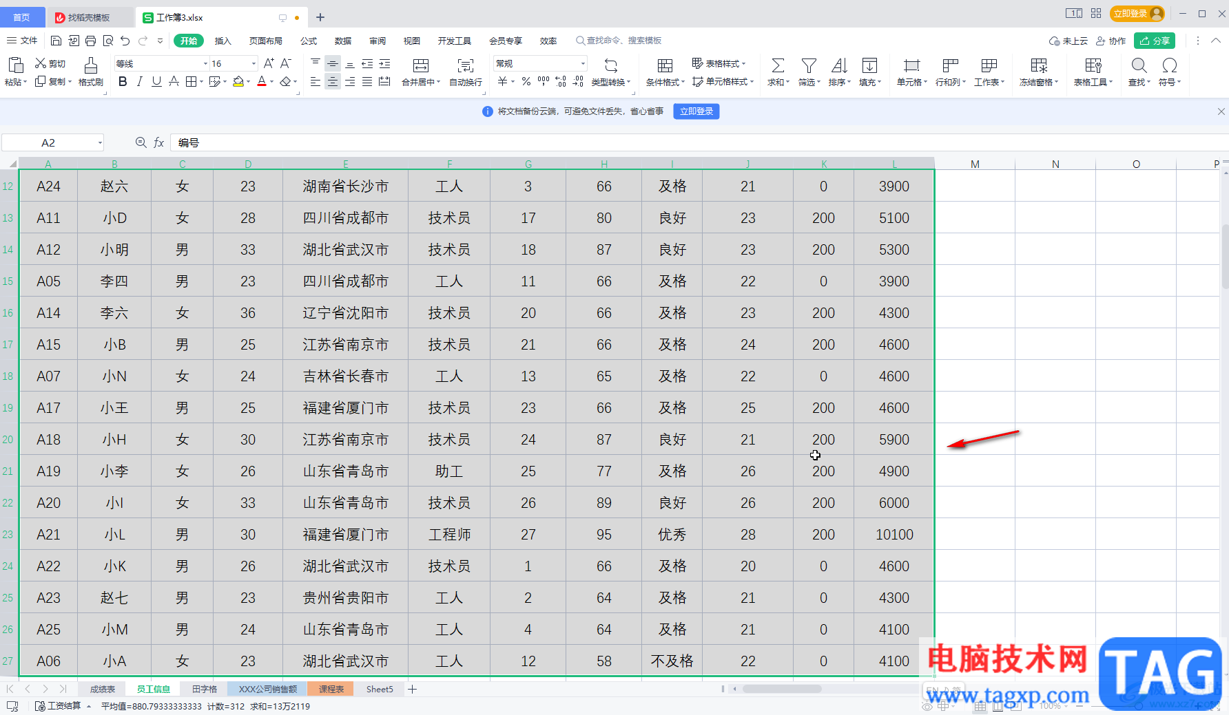This screenshot has width=1229, height=715.
Task: Click the 立即登录 button in the notification bar
Action: point(696,111)
